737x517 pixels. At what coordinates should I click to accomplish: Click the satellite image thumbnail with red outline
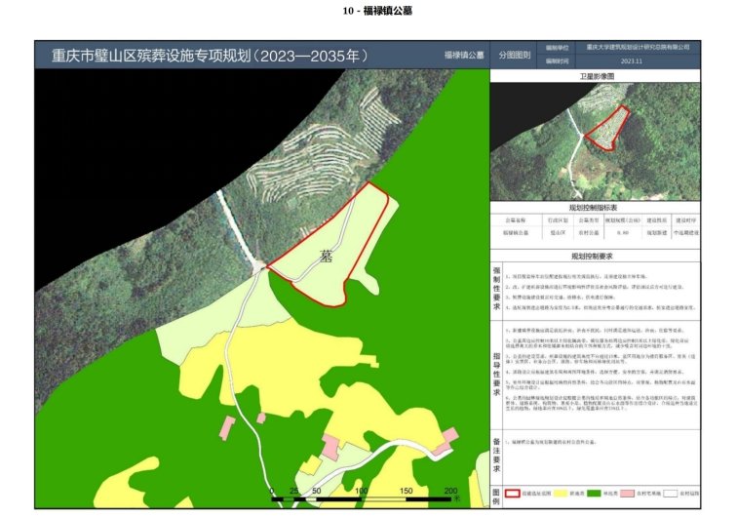click(595, 141)
